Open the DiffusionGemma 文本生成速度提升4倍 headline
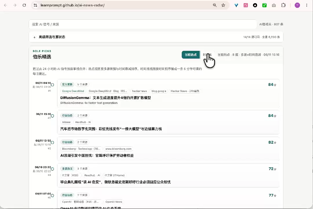 pos(105,98)
